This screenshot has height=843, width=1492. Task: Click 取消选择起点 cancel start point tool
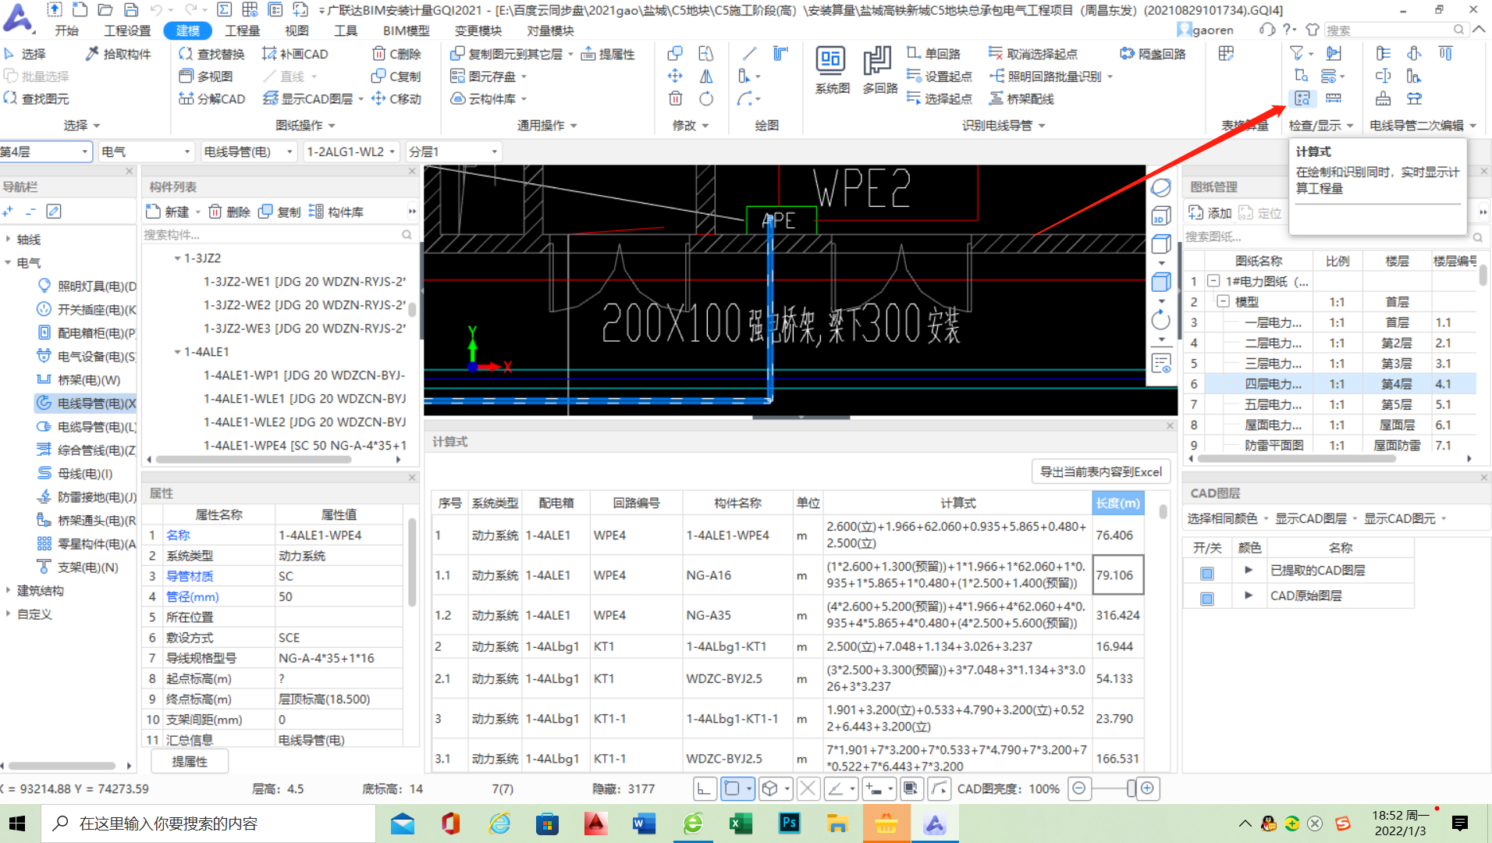point(1032,54)
